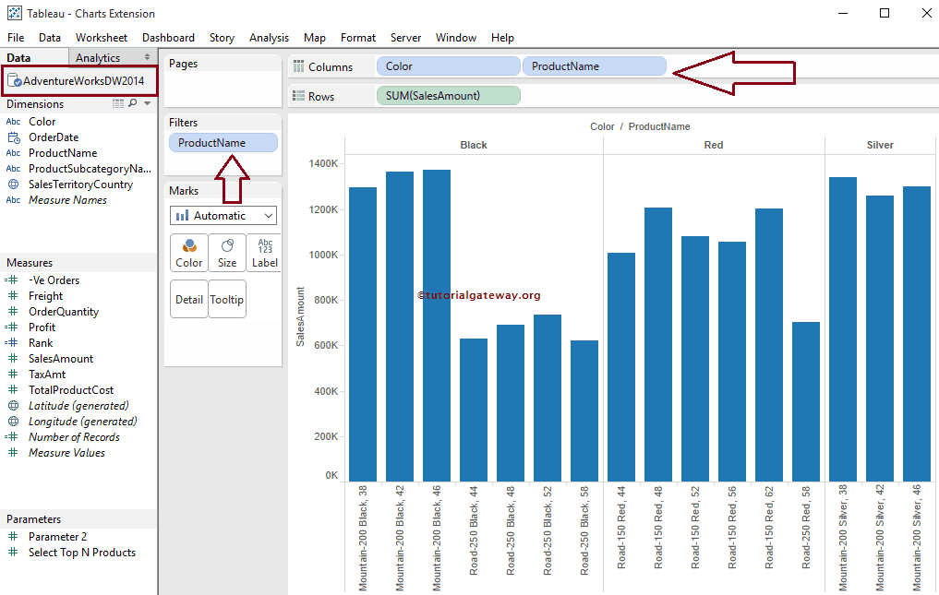Select the SUM(SalesAmount) pill on Rows
This screenshot has height=595, width=939.
click(448, 96)
